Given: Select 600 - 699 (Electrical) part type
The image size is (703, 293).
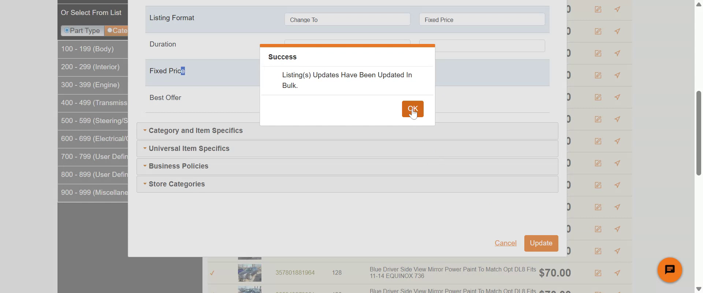Looking at the screenshot, I should tap(93, 139).
